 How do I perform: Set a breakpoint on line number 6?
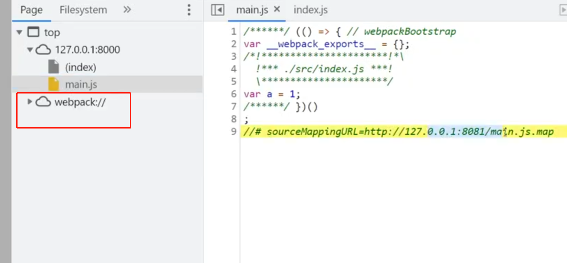[x=233, y=94]
